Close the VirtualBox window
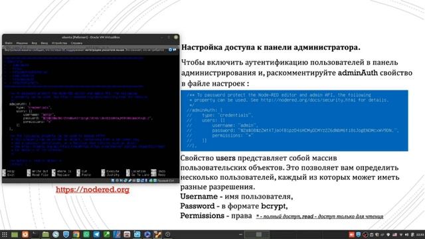Viewport: 425px width, 239px height. (x=176, y=37)
